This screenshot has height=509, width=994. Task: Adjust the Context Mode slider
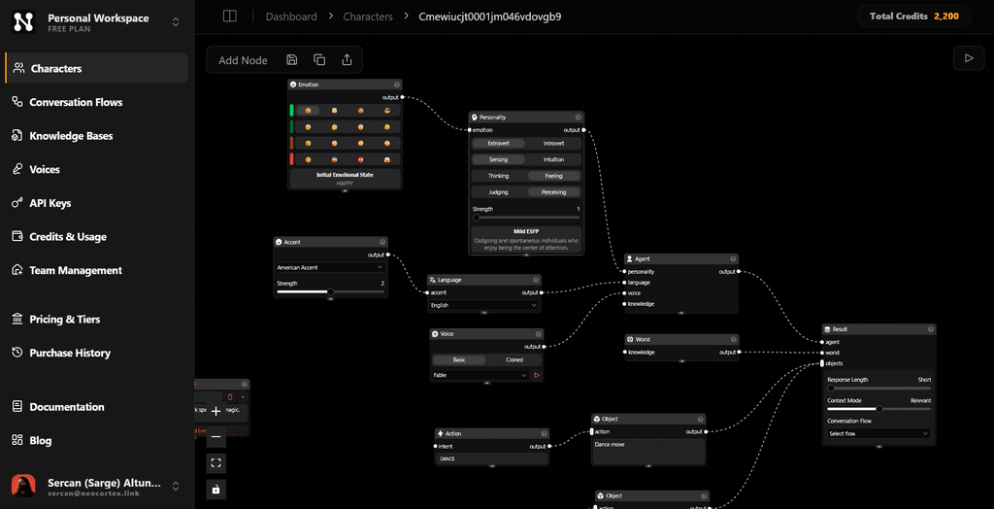(878, 409)
